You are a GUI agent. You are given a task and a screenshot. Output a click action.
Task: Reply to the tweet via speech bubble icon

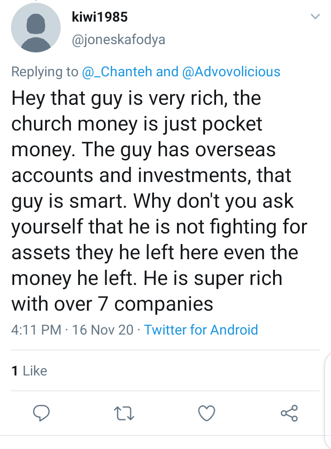[42, 414]
